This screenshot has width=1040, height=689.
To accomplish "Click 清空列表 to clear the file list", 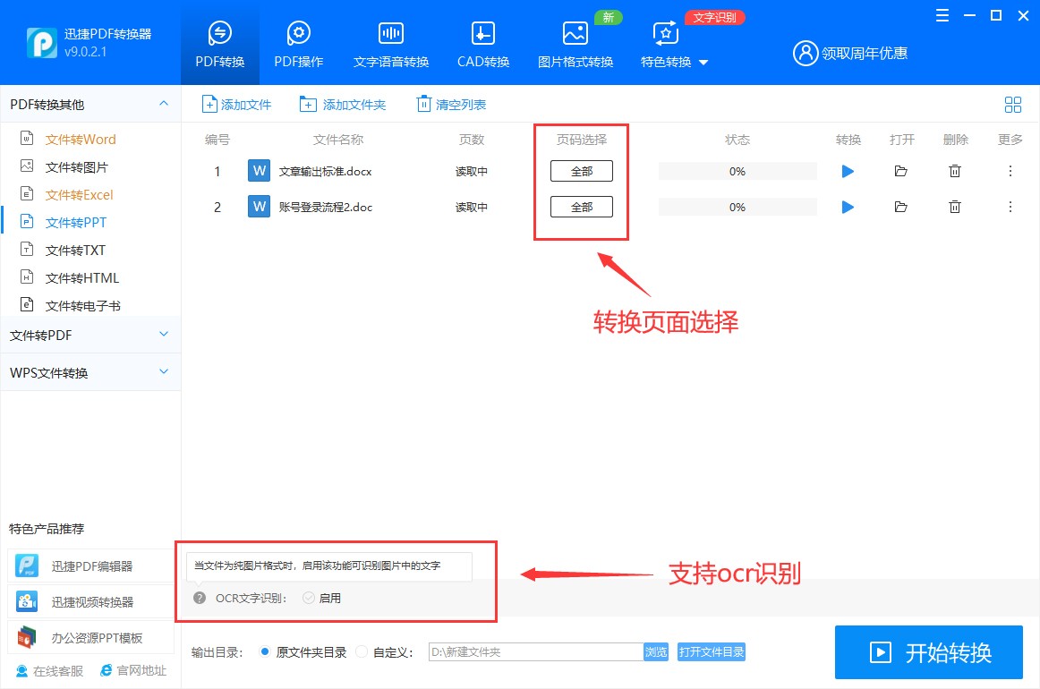I will pos(450,104).
